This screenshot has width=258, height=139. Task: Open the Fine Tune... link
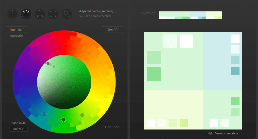[x=113, y=127]
